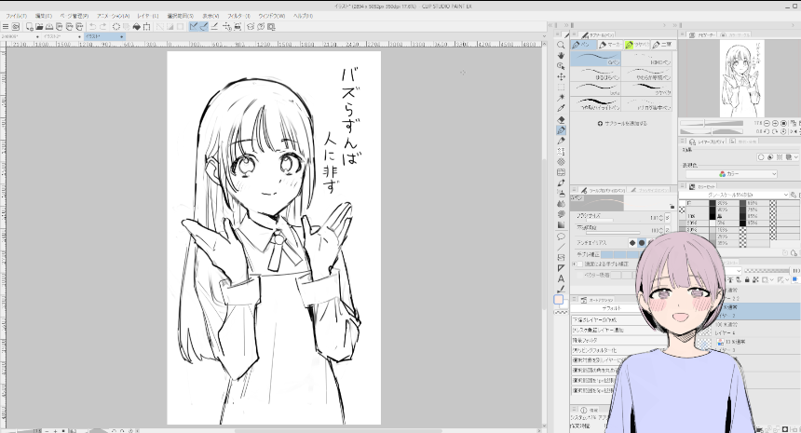Open the ファイル(F) menu
Screen dimensions: 801x433
click(x=17, y=16)
